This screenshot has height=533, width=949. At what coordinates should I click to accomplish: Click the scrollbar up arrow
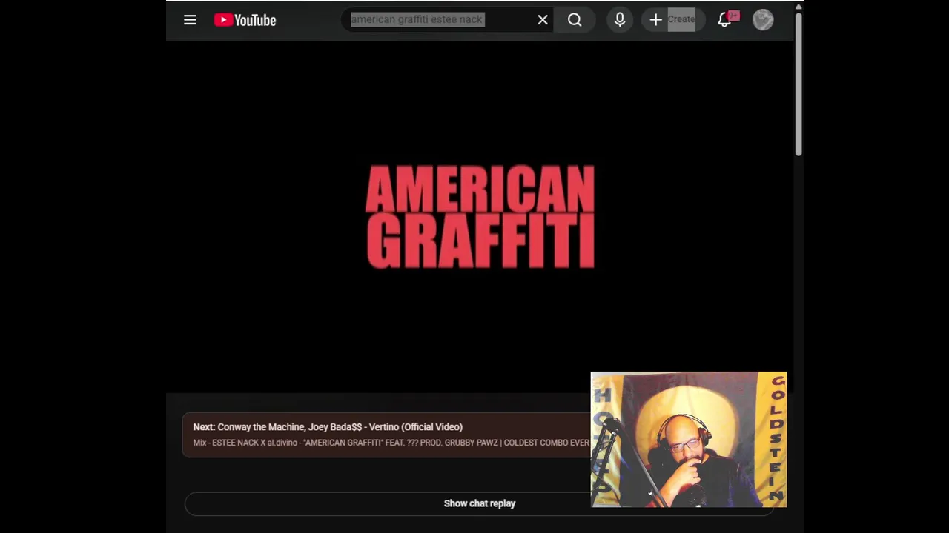tap(798, 7)
